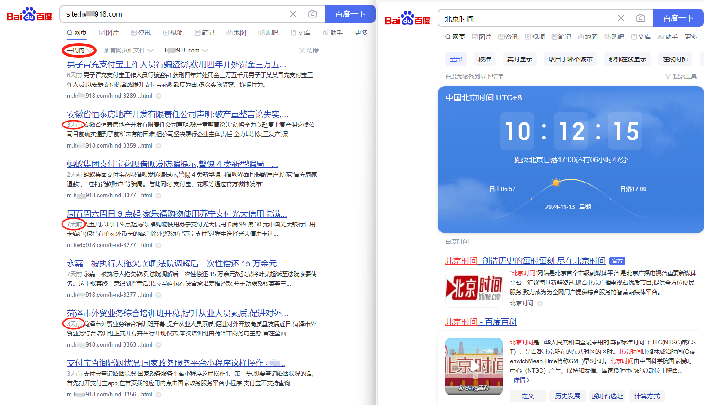Click the Baidu logo in left window
704x405 pixels.
30,14
